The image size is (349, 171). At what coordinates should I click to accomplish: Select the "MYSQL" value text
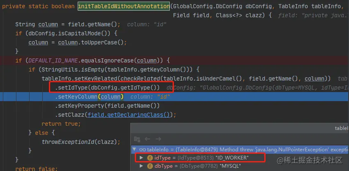(x=230, y=166)
